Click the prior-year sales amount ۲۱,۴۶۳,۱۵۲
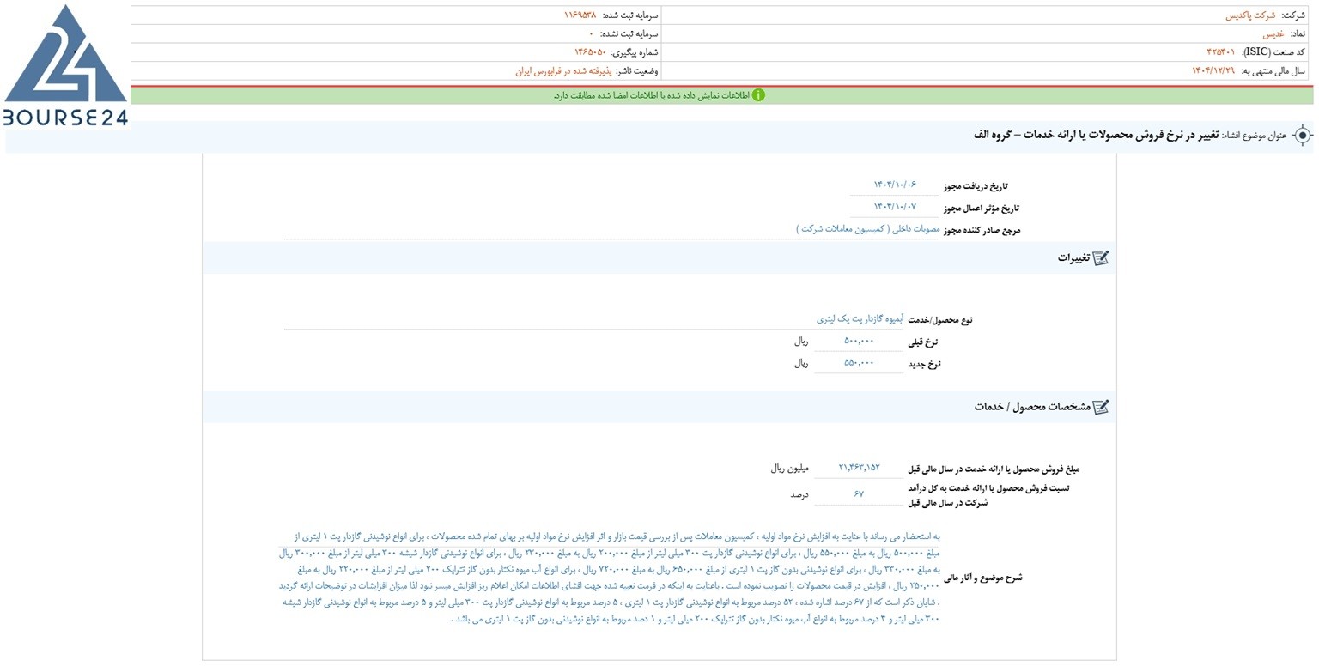 coord(859,468)
